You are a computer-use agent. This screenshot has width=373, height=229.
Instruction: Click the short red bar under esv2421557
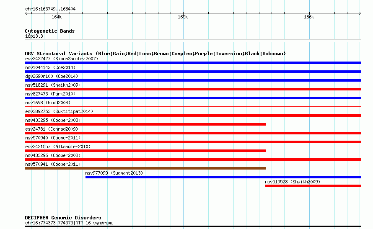(145, 151)
